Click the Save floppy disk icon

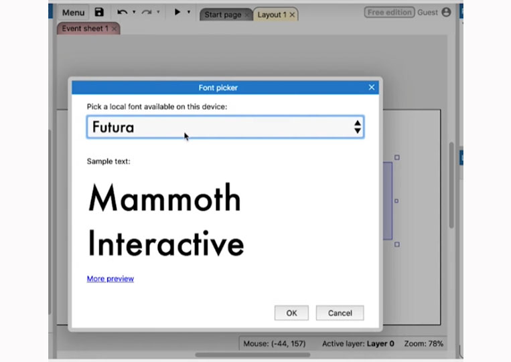99,12
